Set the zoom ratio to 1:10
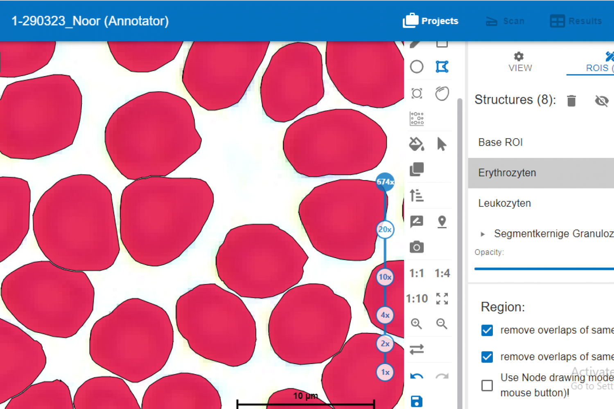This screenshot has width=614, height=409. point(417,299)
